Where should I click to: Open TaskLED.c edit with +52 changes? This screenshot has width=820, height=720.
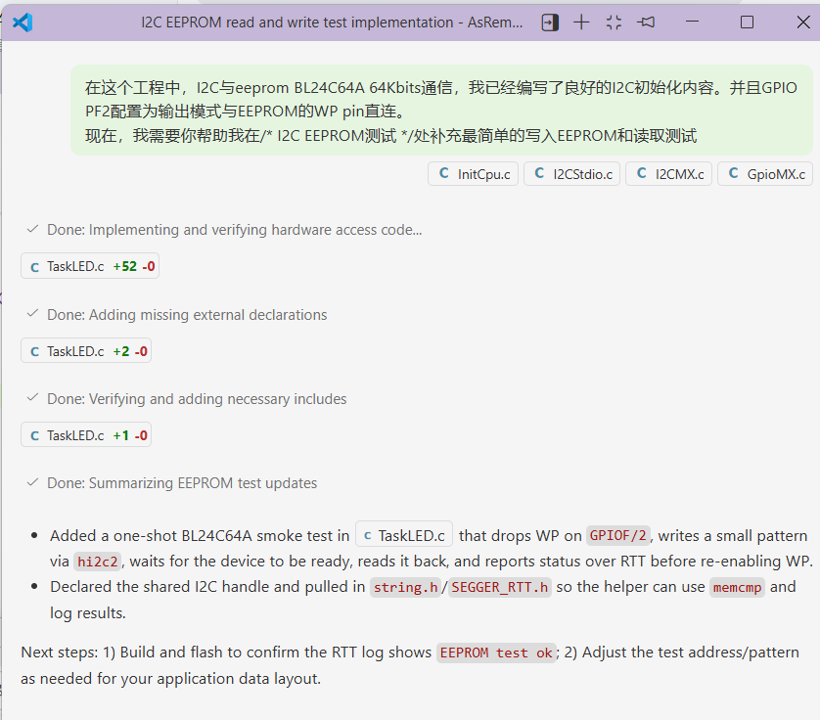(x=90, y=267)
